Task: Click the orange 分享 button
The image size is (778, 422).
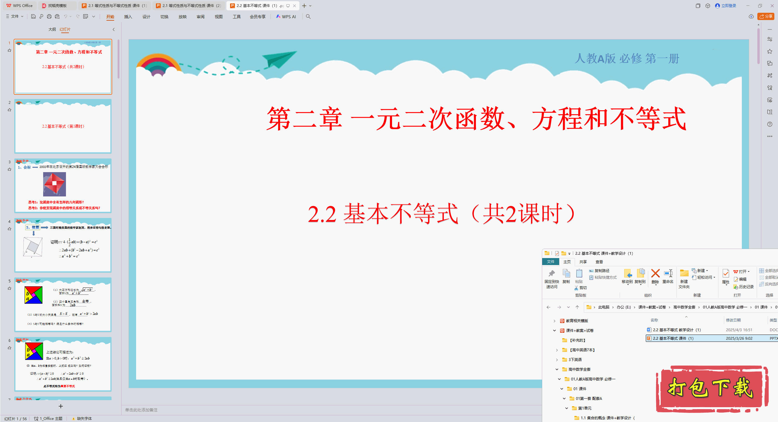Action: click(x=766, y=16)
